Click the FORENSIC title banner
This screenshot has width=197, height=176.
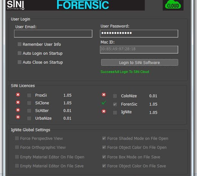pyautogui.click(x=83, y=5)
